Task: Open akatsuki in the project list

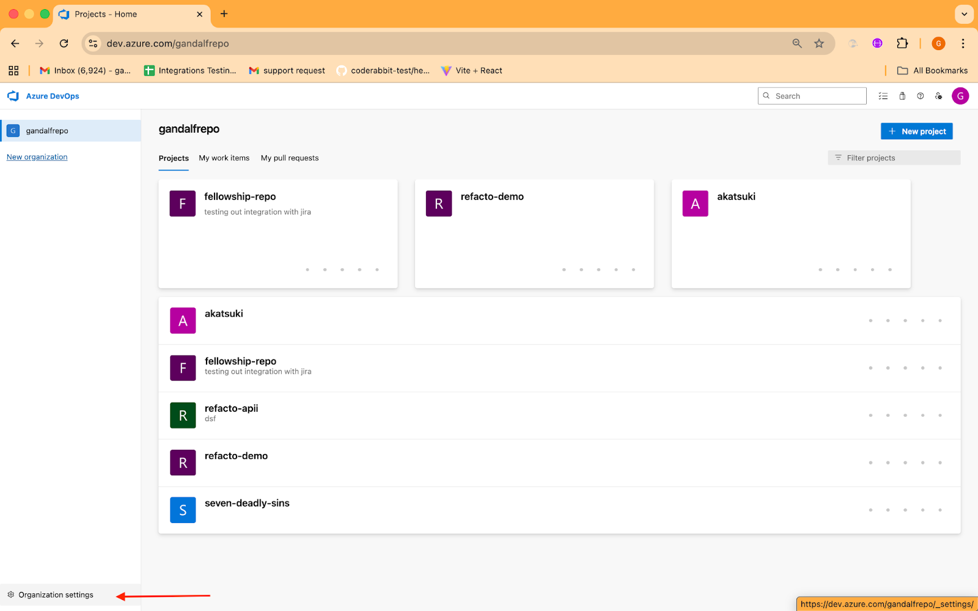Action: pyautogui.click(x=224, y=313)
